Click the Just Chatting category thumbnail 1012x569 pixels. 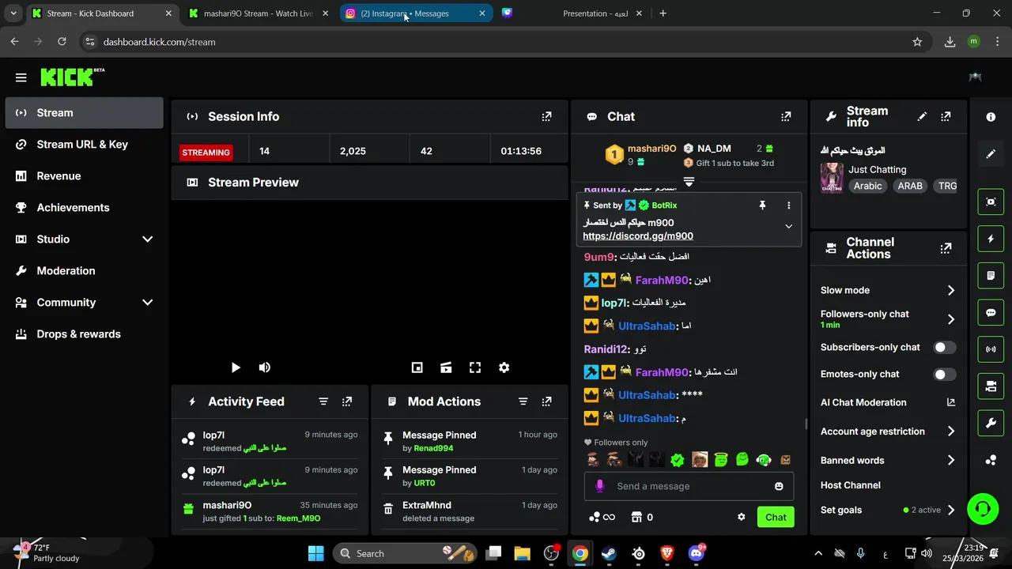pyautogui.click(x=832, y=178)
